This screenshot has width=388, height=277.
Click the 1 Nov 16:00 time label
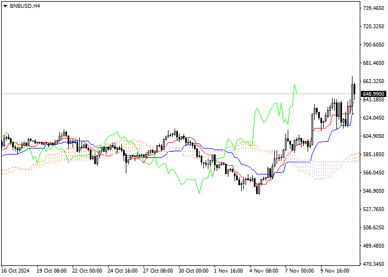click(228, 270)
